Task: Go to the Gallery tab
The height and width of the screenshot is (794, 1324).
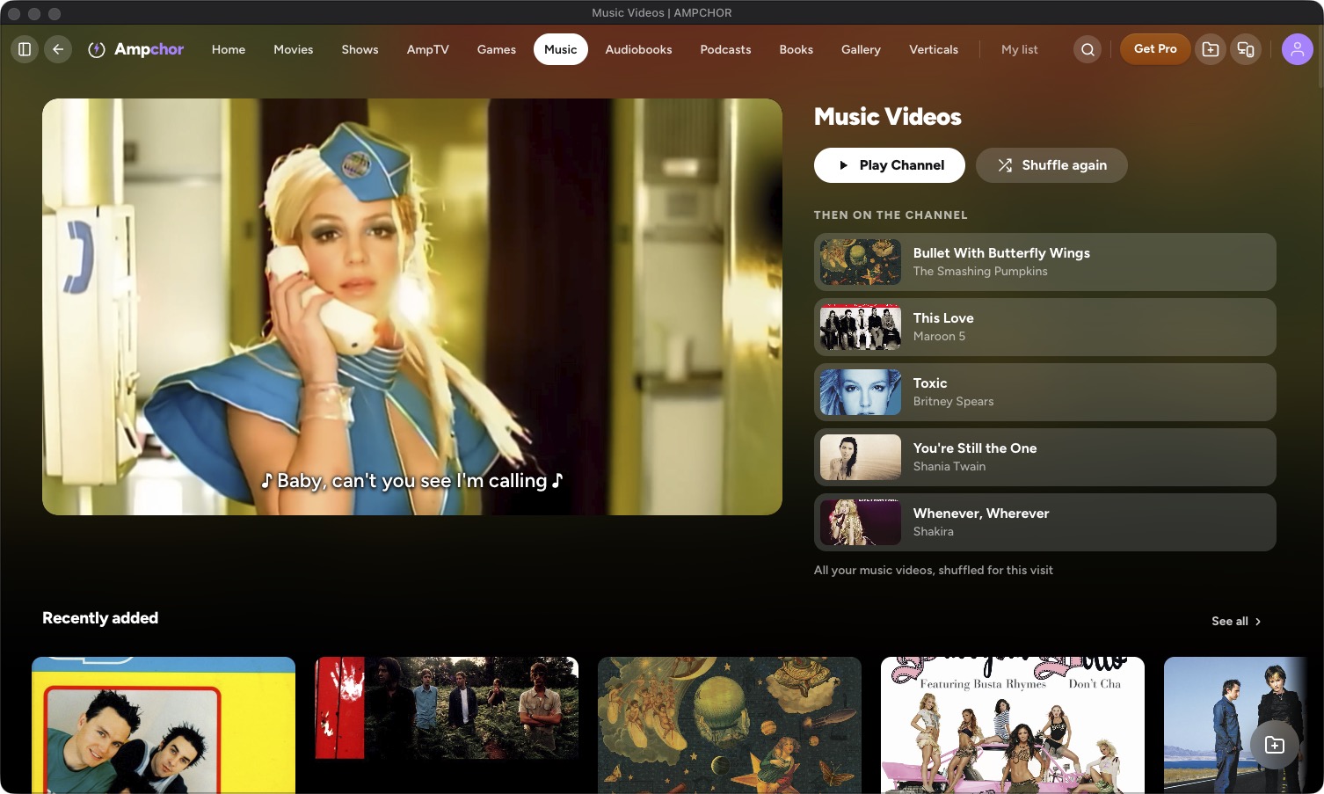Action: 862,49
